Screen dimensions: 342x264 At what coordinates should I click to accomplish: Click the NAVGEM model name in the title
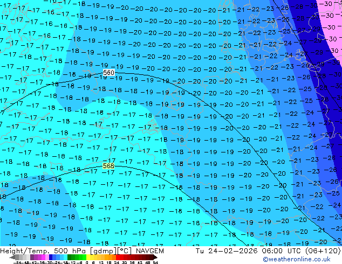click(150, 251)
